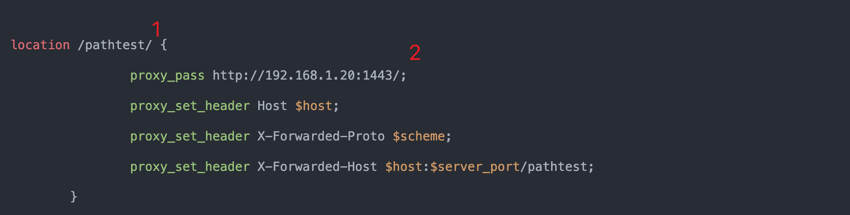850x215 pixels.
Task: Click the semicolon after the proxy_pass URL
Action: [x=404, y=77]
